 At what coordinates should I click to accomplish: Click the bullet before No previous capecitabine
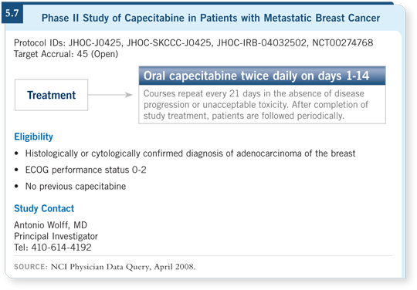pos(16,186)
